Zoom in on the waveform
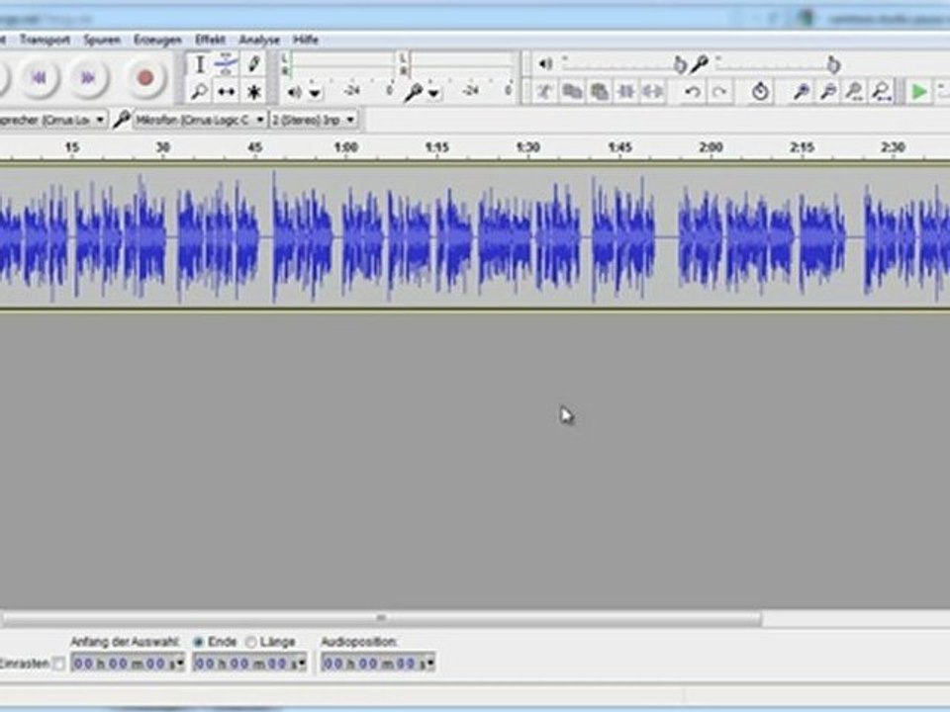950x712 pixels. (x=801, y=92)
